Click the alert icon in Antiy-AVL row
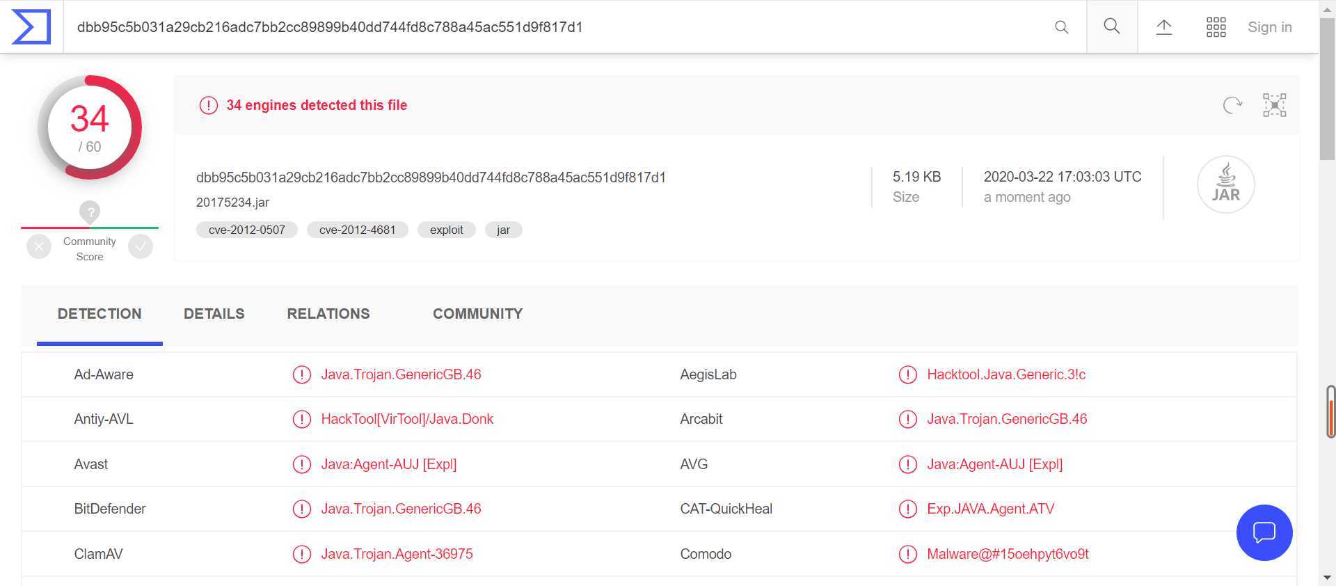The width and height of the screenshot is (1336, 586). click(301, 419)
